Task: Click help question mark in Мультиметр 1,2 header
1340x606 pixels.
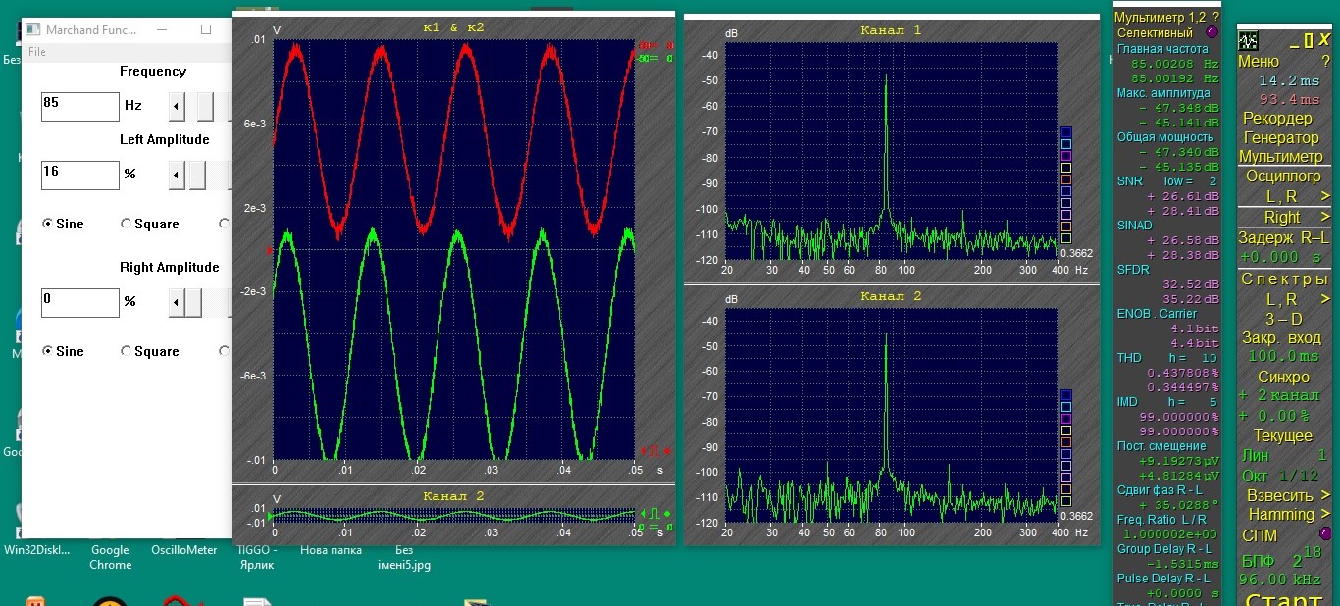Action: tap(1215, 17)
